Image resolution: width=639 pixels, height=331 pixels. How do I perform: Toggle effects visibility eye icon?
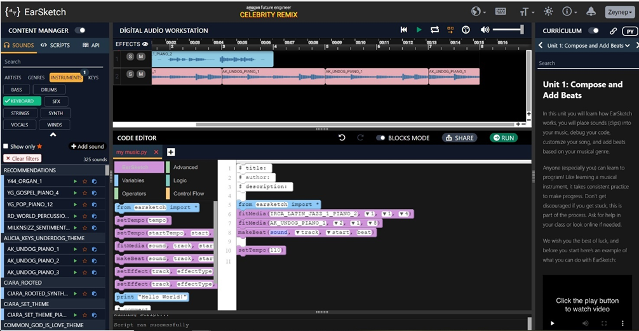pyautogui.click(x=145, y=44)
